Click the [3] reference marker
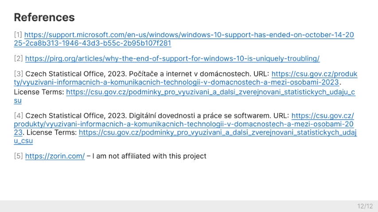Image resolution: width=378 pixels, height=212 pixels. point(19,74)
